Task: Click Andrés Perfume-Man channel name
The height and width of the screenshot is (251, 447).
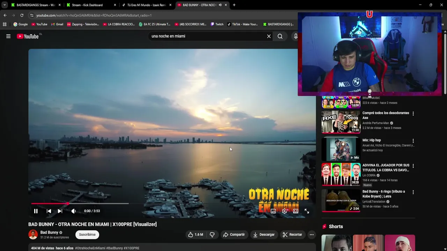Action: [x=376, y=123]
